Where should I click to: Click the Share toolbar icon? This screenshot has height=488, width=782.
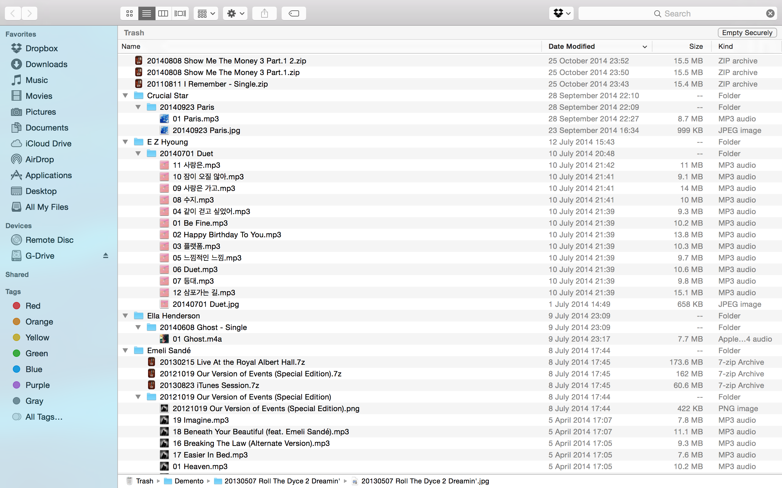coord(264,13)
